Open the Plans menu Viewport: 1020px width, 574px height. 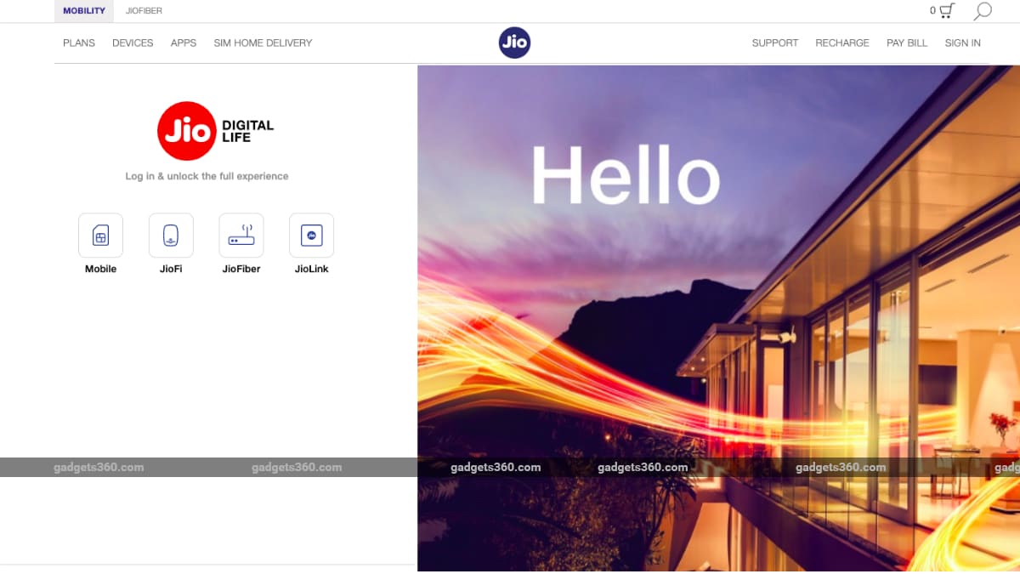point(79,43)
